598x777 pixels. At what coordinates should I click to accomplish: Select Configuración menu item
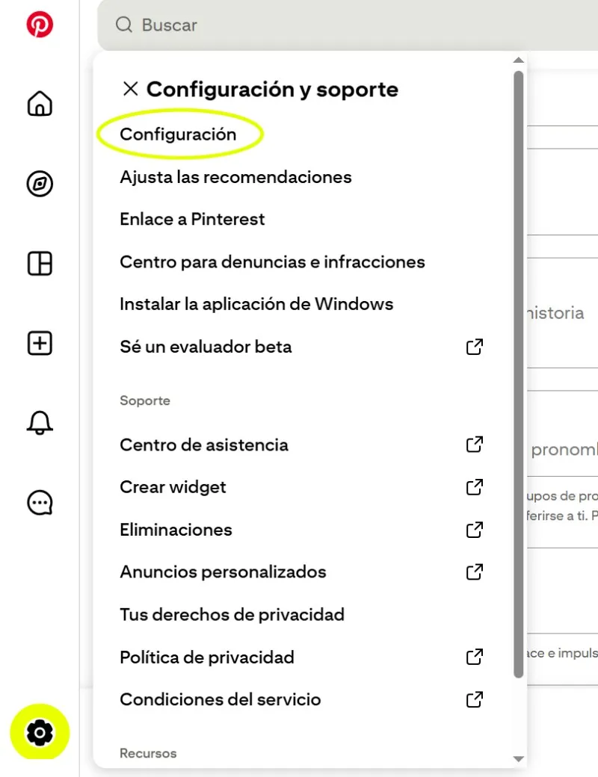(178, 134)
